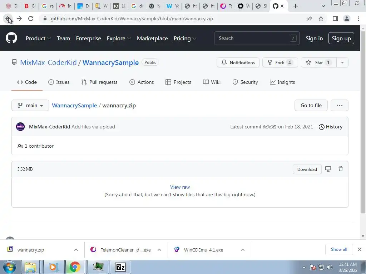Open the Windows Start menu
Image resolution: width=366 pixels, height=274 pixels.
point(9,267)
